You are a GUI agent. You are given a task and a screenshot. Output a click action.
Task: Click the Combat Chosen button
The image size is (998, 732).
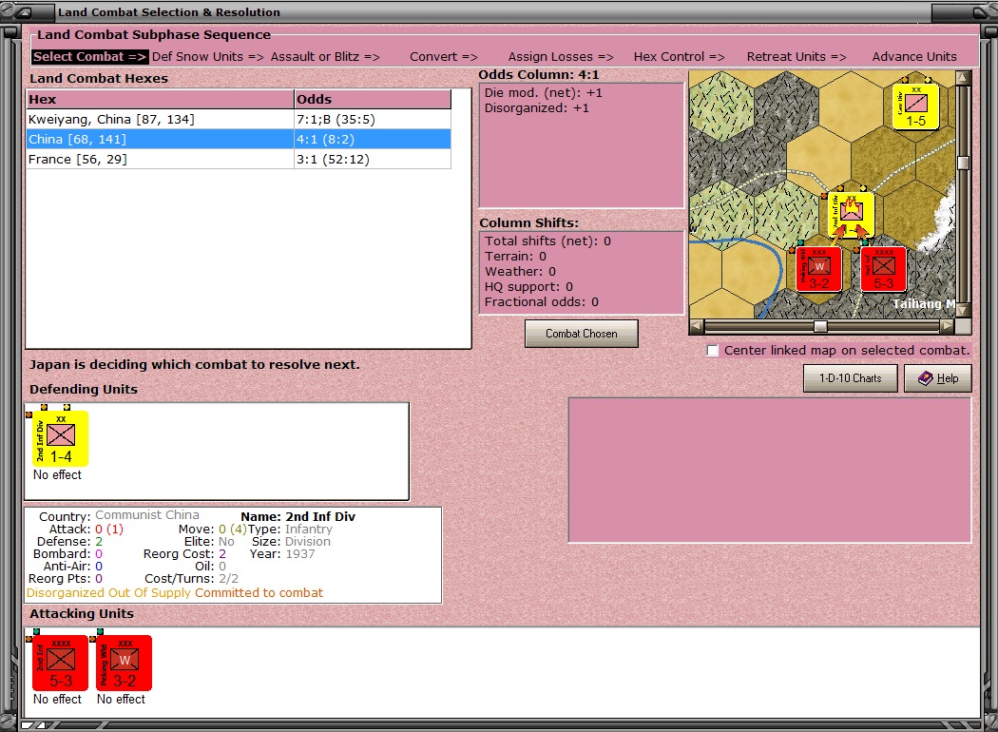point(581,334)
